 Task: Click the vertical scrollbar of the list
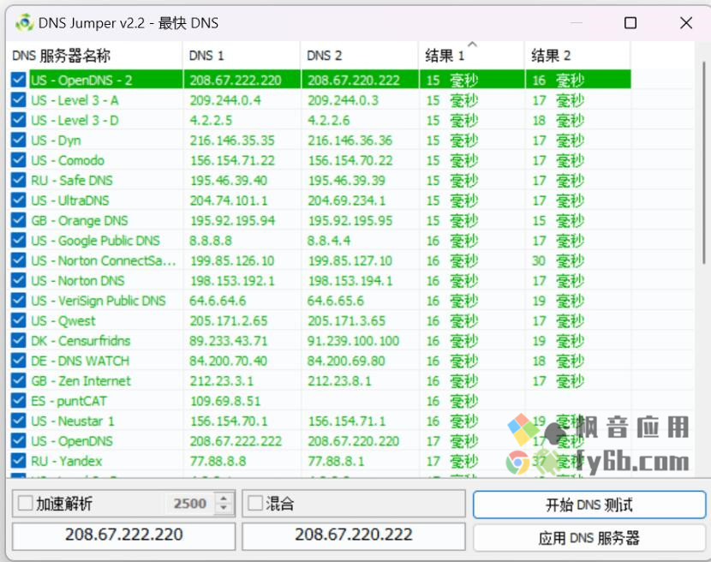703,164
